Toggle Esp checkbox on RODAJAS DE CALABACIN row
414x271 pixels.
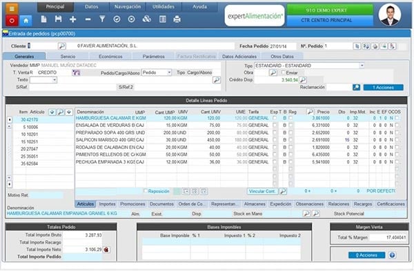(275, 148)
